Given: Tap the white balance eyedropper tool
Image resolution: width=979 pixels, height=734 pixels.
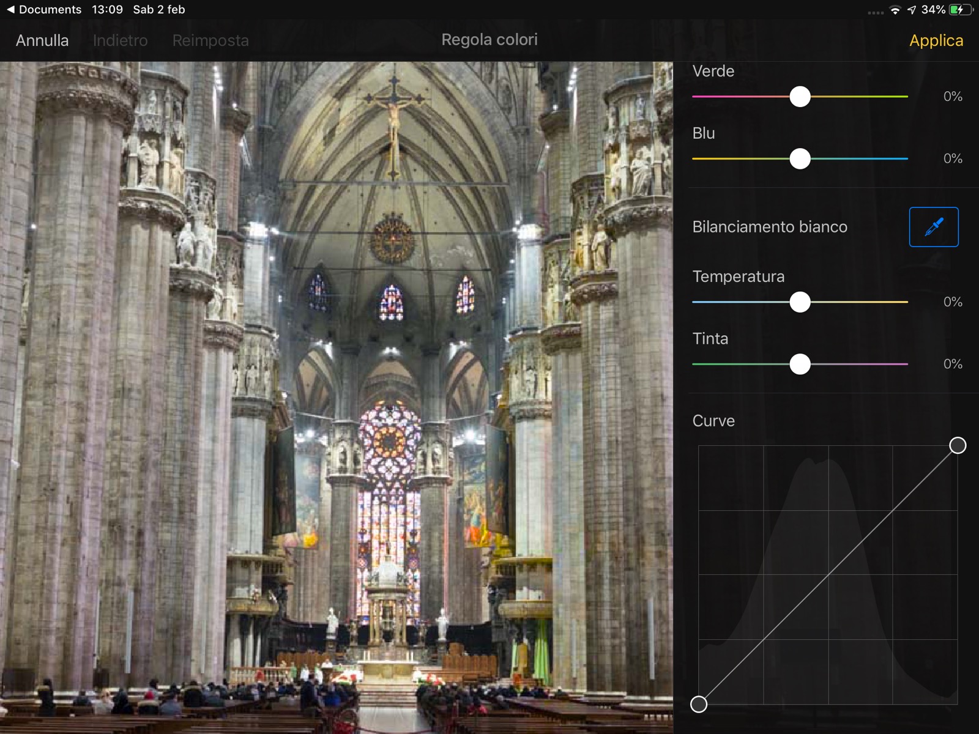Looking at the screenshot, I should 934,227.
